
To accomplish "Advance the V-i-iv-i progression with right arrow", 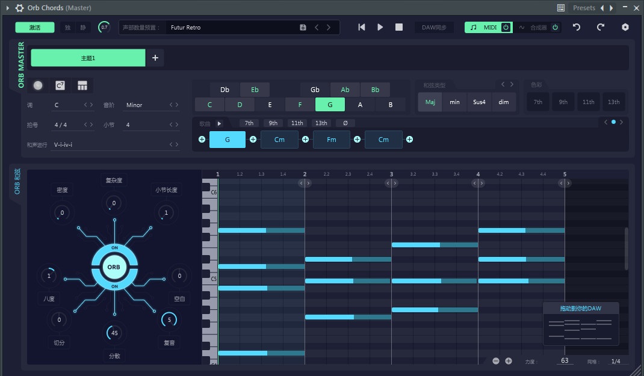I will (x=178, y=144).
